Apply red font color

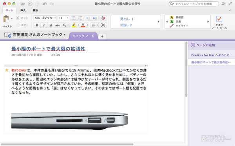click(83, 25)
